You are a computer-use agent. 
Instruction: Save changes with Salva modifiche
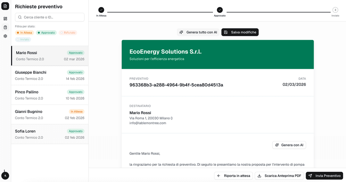tap(240, 32)
